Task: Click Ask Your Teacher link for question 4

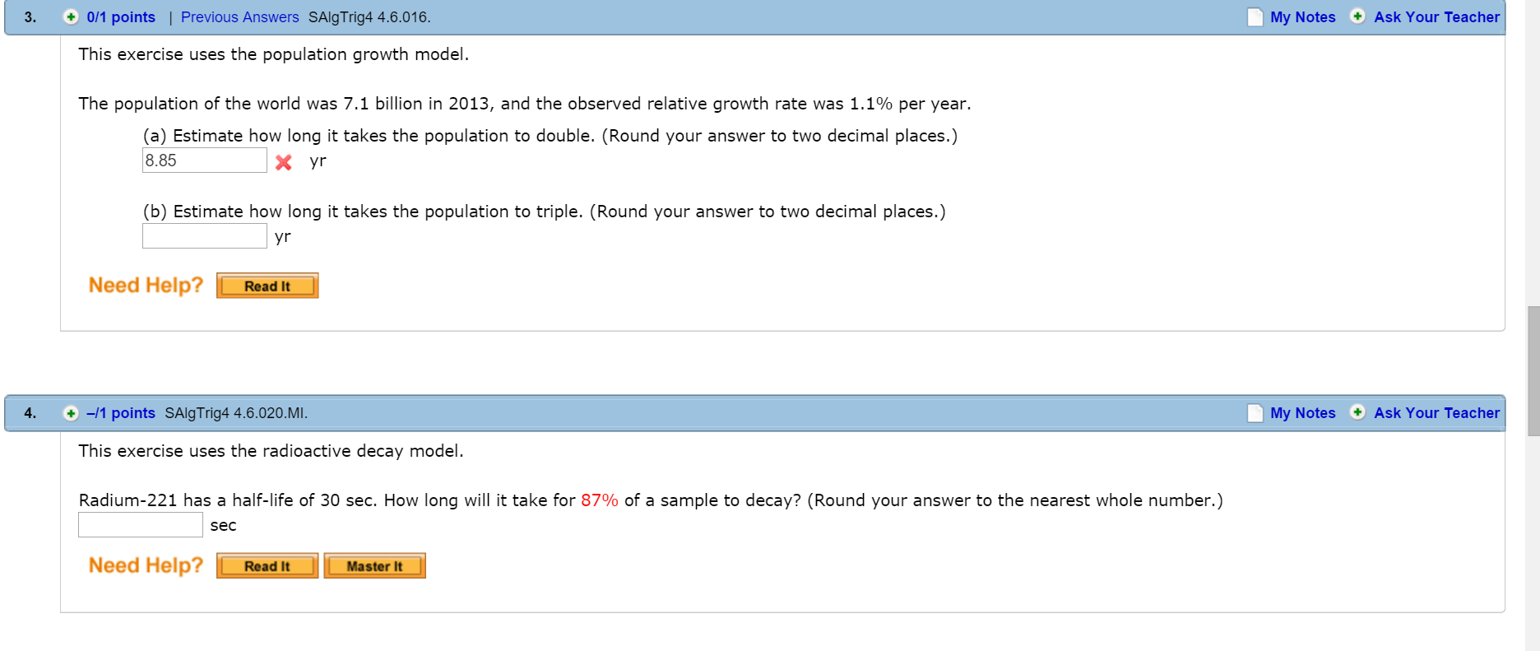Action: (1437, 413)
